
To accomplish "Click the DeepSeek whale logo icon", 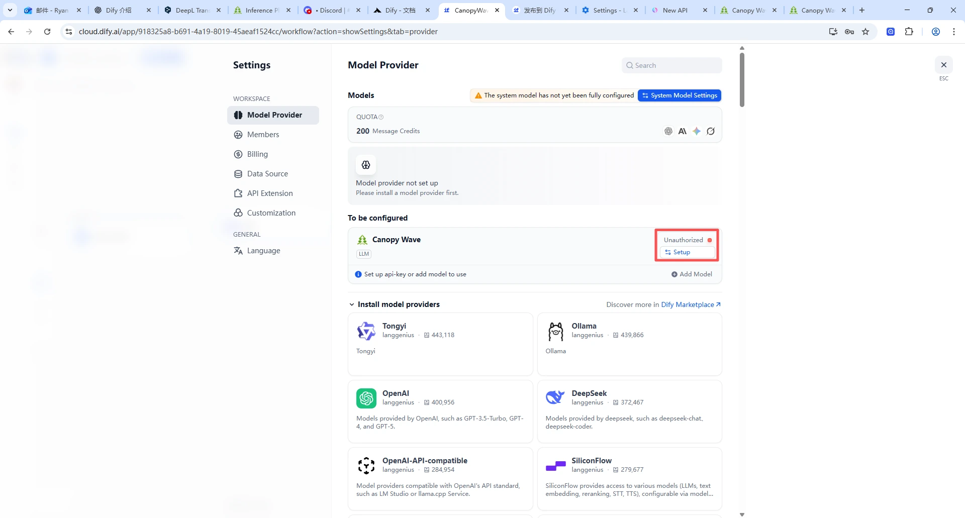I will (555, 397).
